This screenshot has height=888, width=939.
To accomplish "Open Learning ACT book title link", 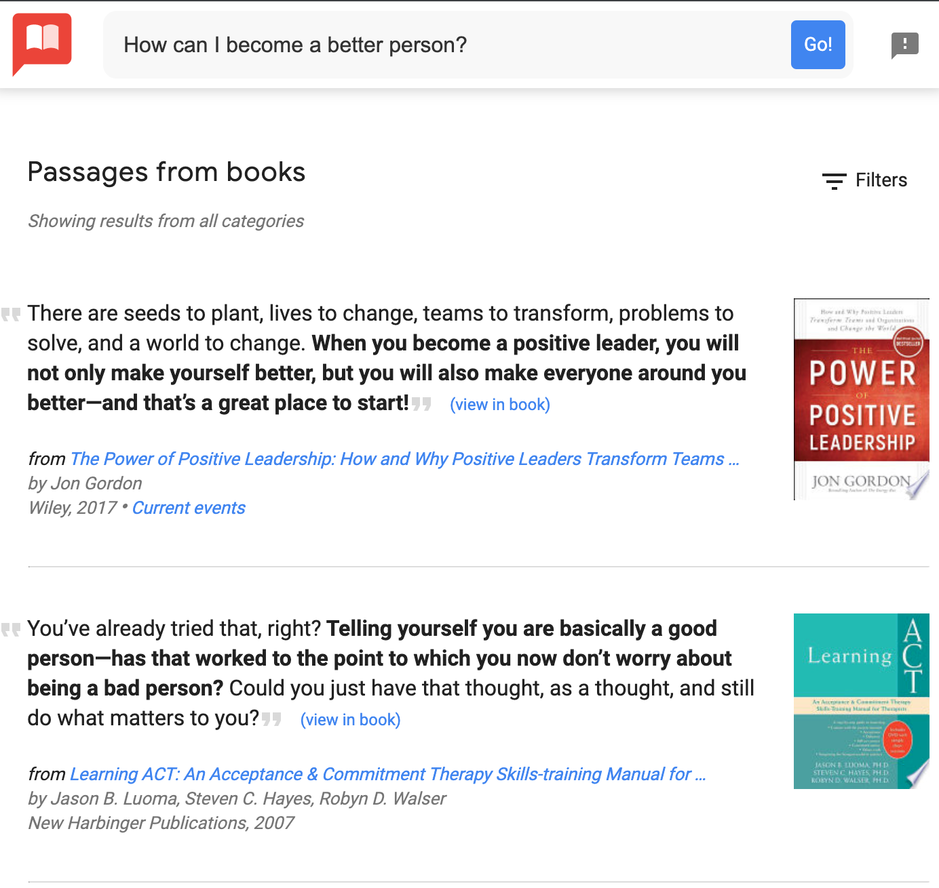I will click(x=387, y=774).
